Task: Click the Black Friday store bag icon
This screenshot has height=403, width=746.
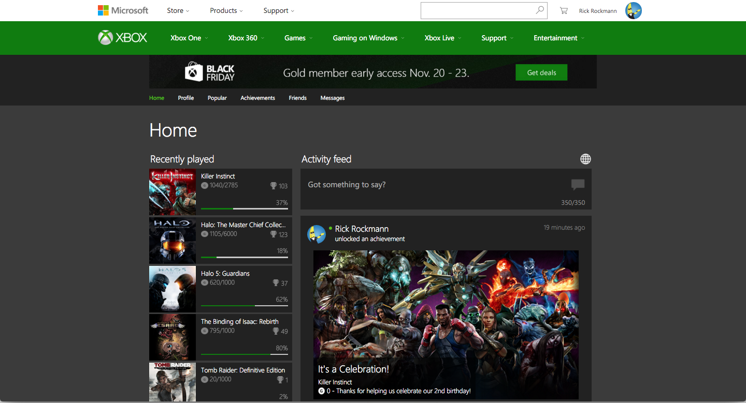Action: click(194, 72)
